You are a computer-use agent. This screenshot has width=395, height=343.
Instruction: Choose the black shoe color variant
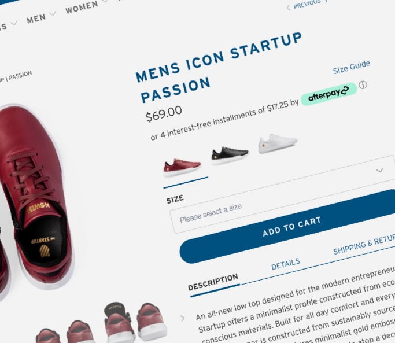[230, 154]
